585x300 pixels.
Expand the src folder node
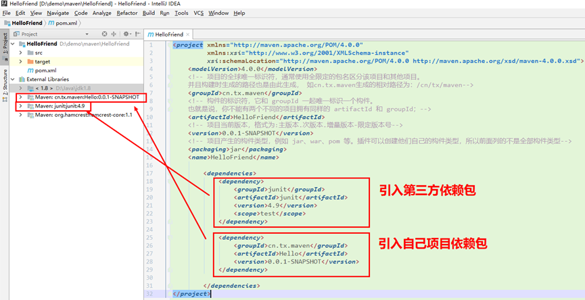[21, 53]
